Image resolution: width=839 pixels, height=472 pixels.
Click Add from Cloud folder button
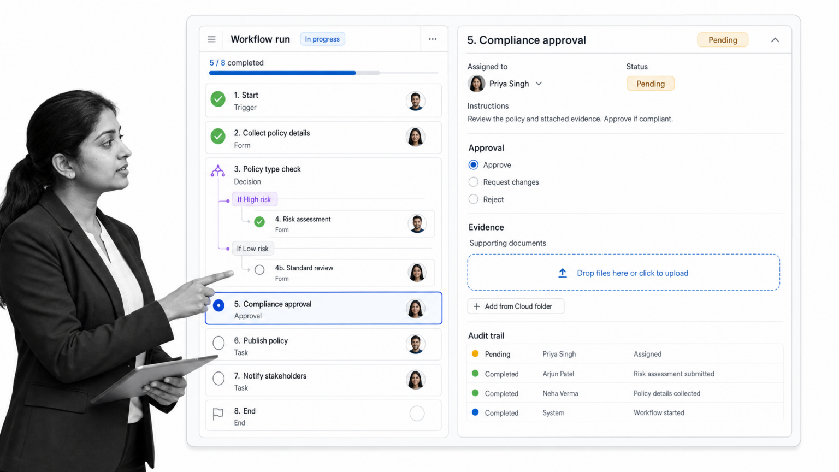tap(516, 306)
